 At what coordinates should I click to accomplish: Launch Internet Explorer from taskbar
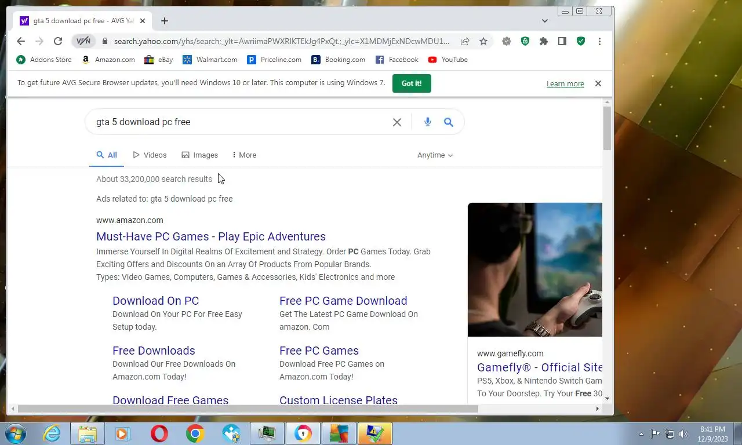(52, 433)
